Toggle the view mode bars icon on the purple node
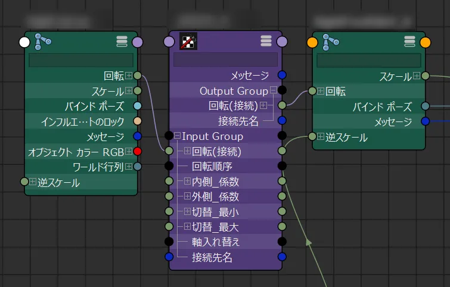The height and width of the screenshot is (287, 450). 266,41
